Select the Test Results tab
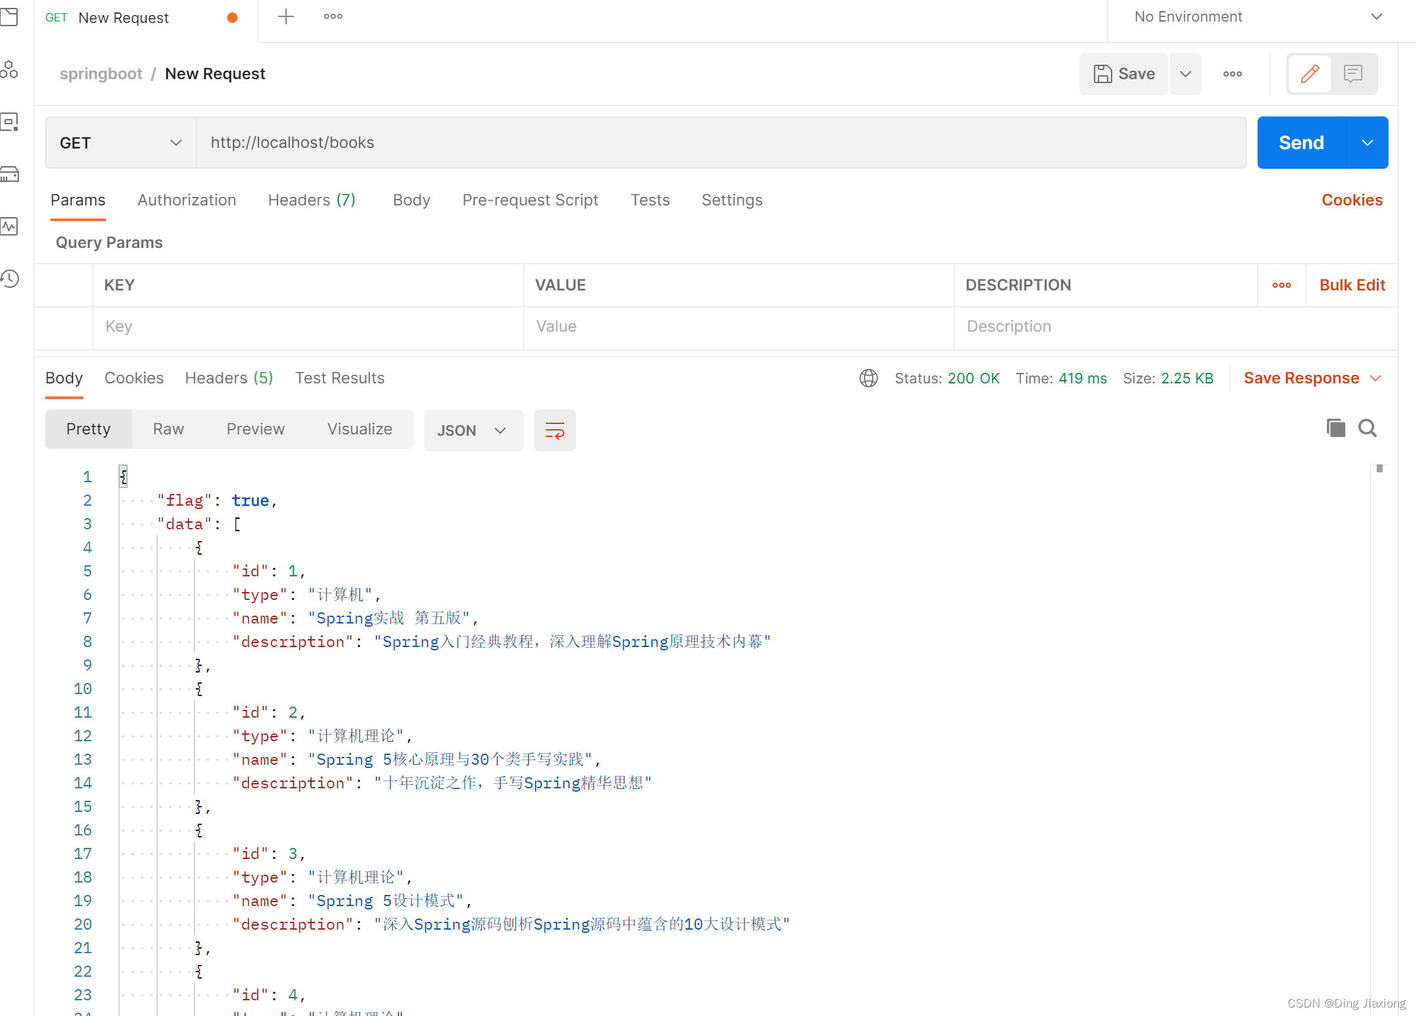 point(341,378)
